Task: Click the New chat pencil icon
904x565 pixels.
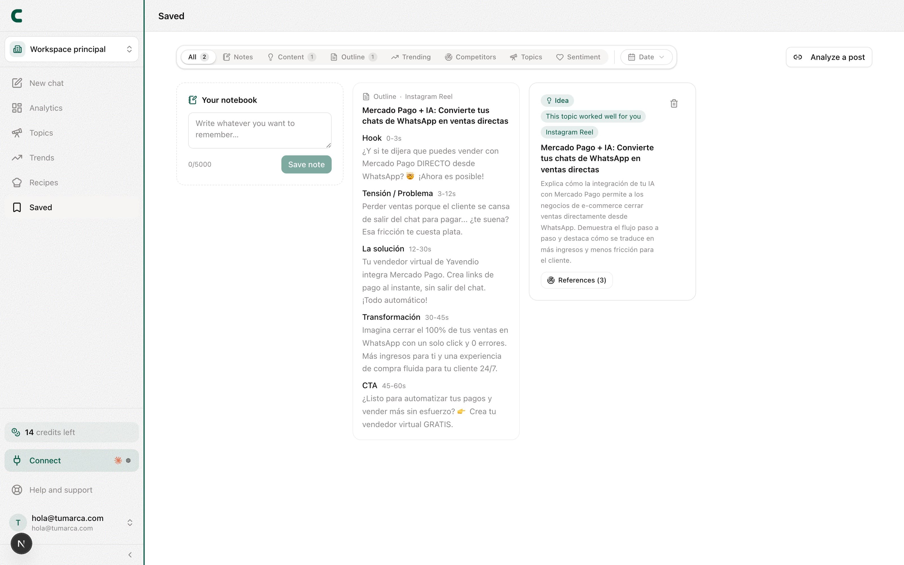Action: 17,83
